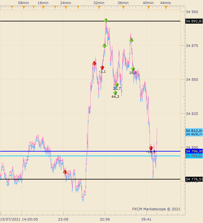Click the 34 850 axis value

point(192,80)
